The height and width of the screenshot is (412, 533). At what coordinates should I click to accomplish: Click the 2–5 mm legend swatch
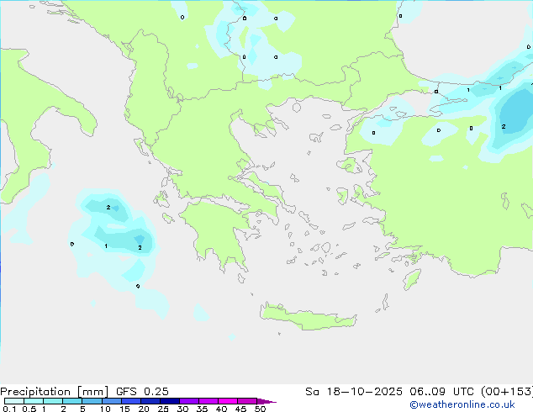pyautogui.click(x=72, y=401)
